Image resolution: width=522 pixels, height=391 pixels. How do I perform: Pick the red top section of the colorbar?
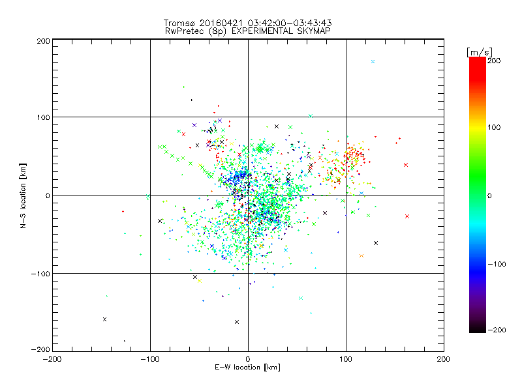478,68
